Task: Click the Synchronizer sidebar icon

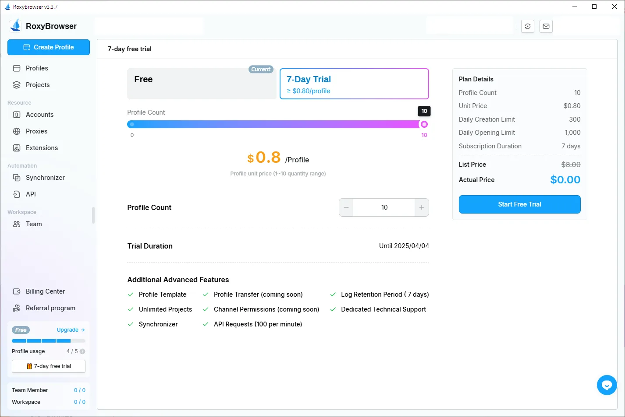Action: pos(17,178)
